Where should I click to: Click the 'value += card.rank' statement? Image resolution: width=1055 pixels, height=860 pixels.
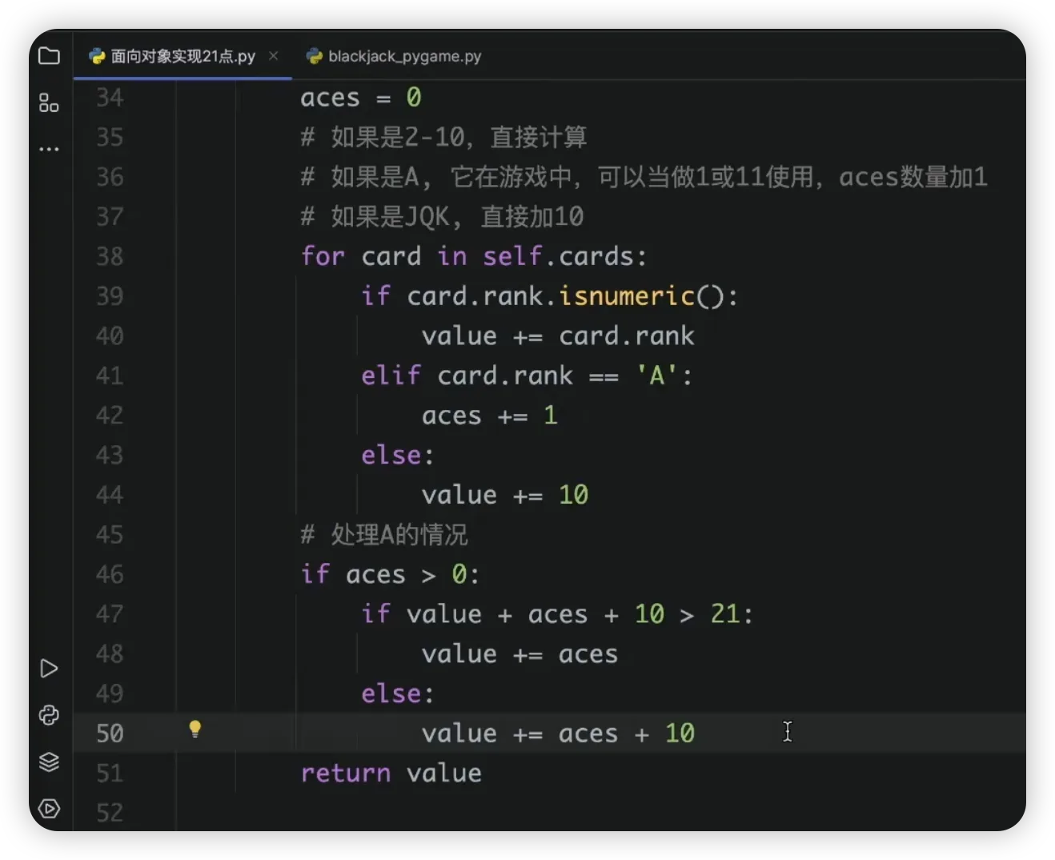(x=558, y=336)
